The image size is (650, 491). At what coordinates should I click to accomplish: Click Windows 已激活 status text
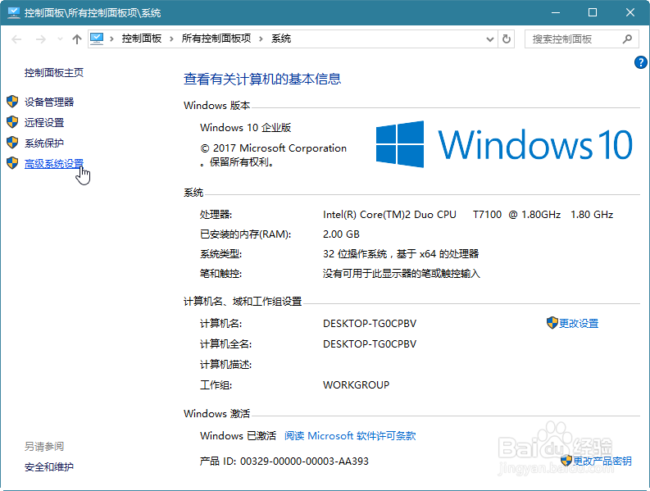click(x=238, y=436)
